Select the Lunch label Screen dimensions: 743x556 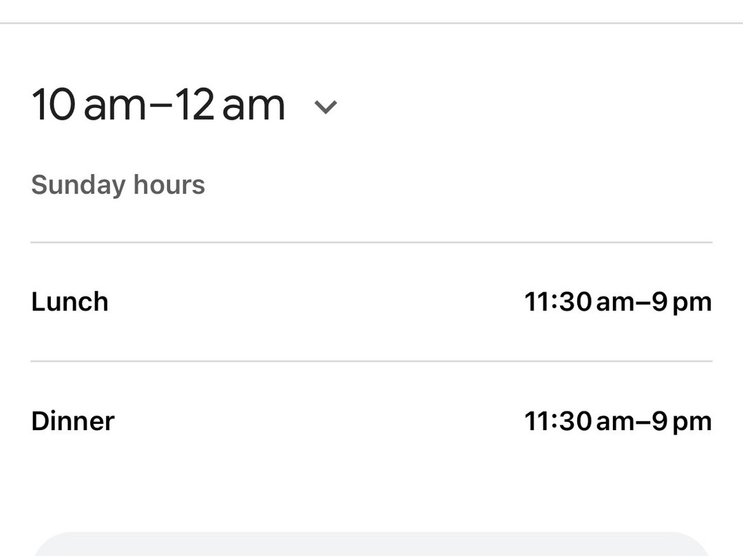[69, 302]
